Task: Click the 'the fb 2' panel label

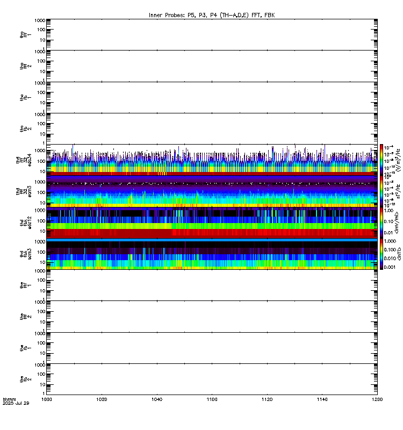Action: click(x=26, y=379)
